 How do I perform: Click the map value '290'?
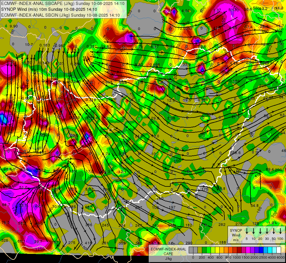coord(189,243)
